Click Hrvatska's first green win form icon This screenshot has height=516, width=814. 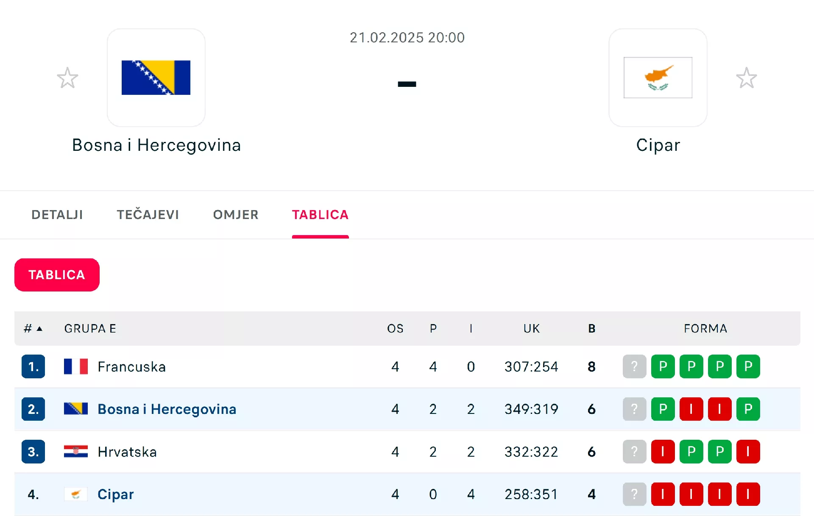click(691, 452)
